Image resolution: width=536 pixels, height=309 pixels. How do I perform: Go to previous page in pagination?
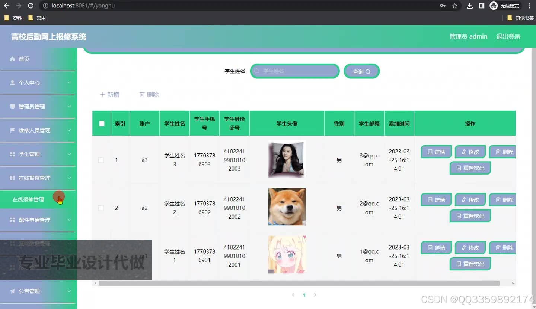[293, 295]
